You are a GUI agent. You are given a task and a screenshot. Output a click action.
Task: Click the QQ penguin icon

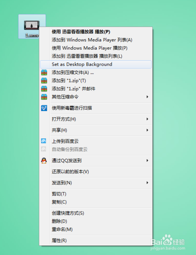pyautogui.click(x=44, y=161)
